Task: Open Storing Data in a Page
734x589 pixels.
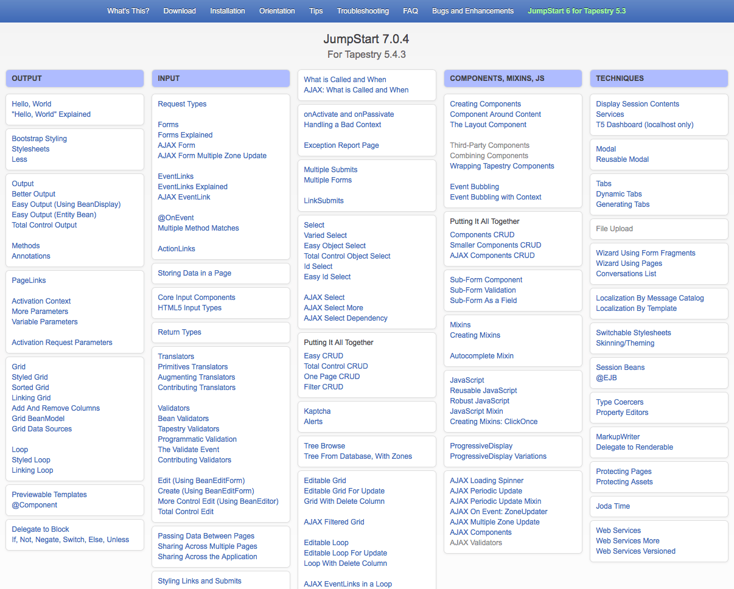Action: point(195,273)
